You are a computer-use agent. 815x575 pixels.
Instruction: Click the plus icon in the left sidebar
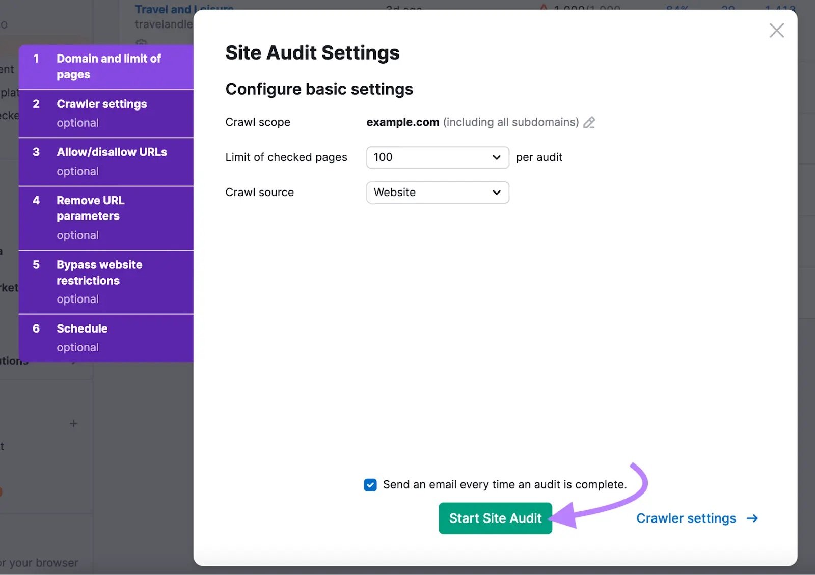[x=73, y=423]
